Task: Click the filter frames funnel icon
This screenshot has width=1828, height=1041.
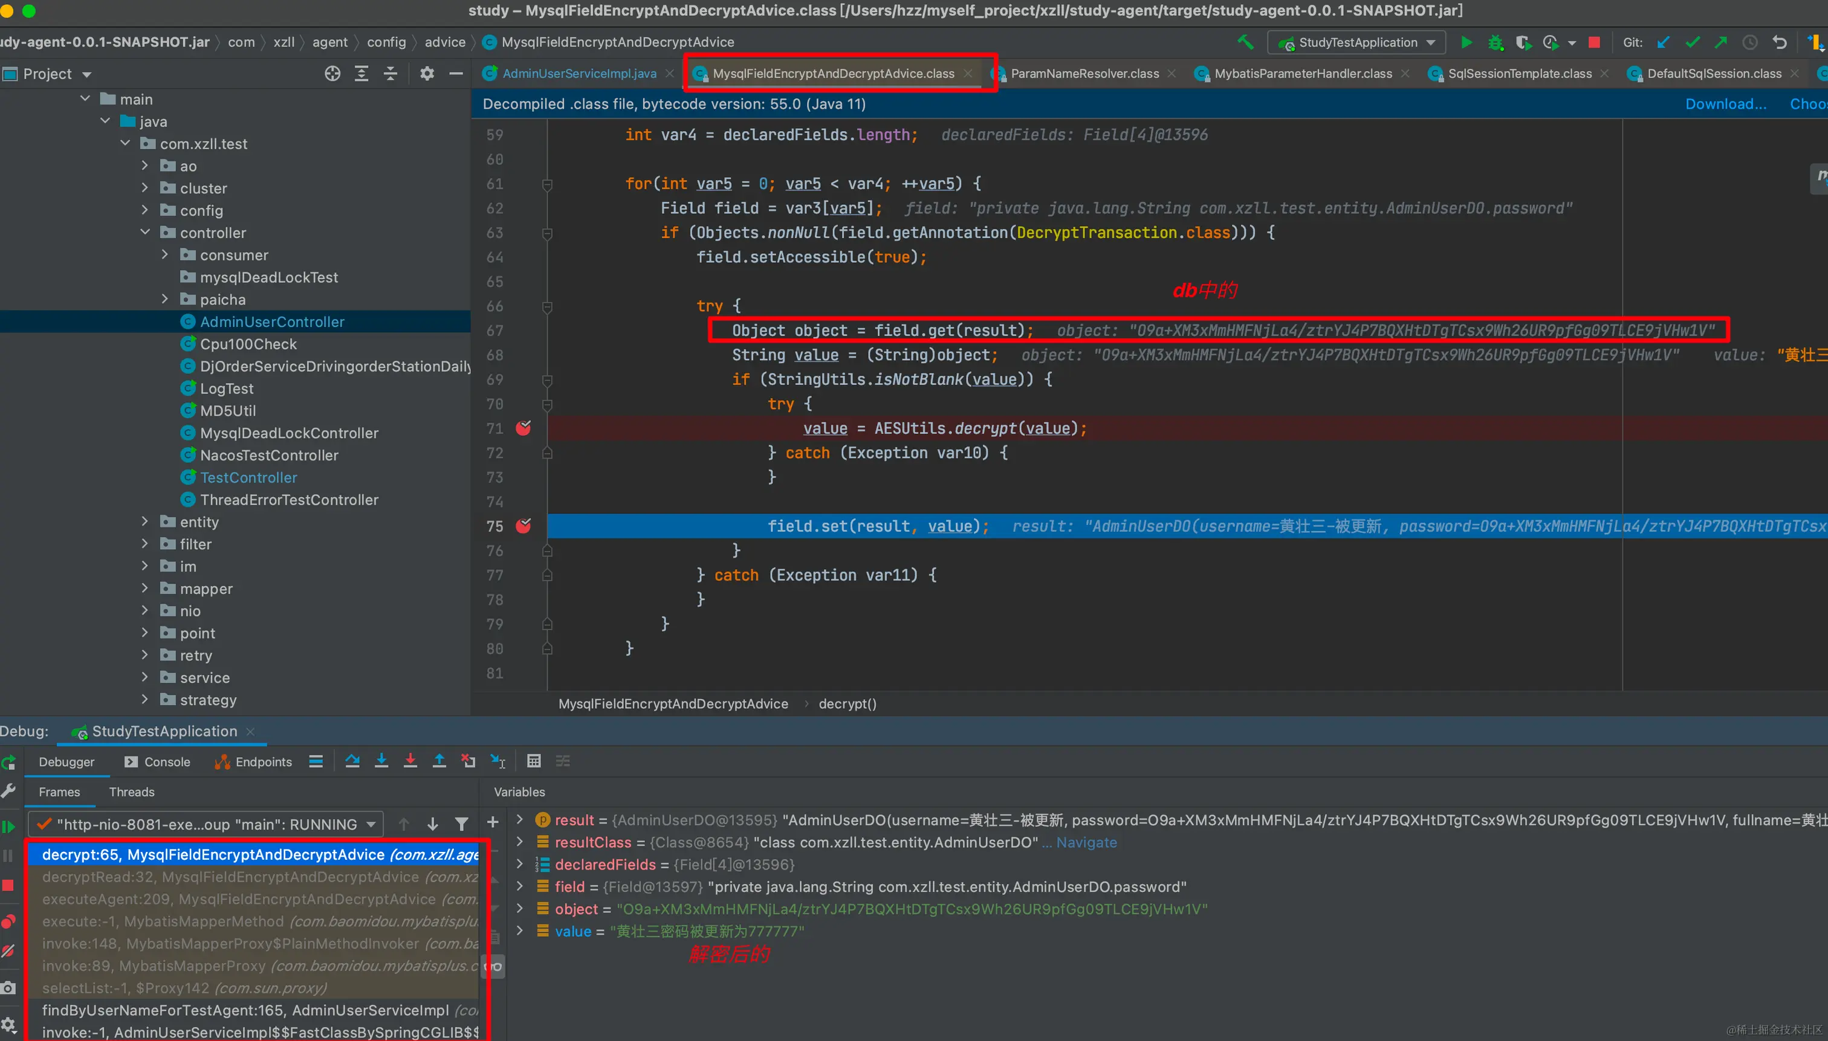Action: pos(462,824)
